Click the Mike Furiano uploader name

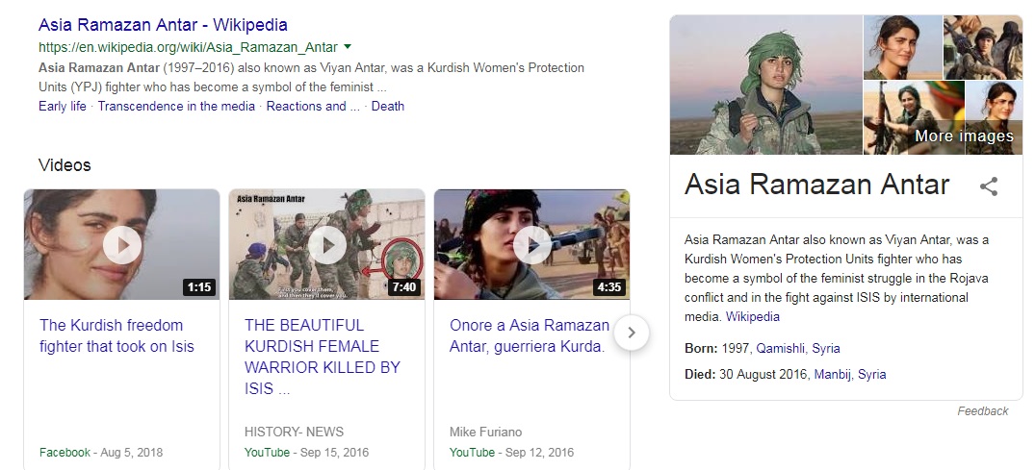[x=485, y=432]
